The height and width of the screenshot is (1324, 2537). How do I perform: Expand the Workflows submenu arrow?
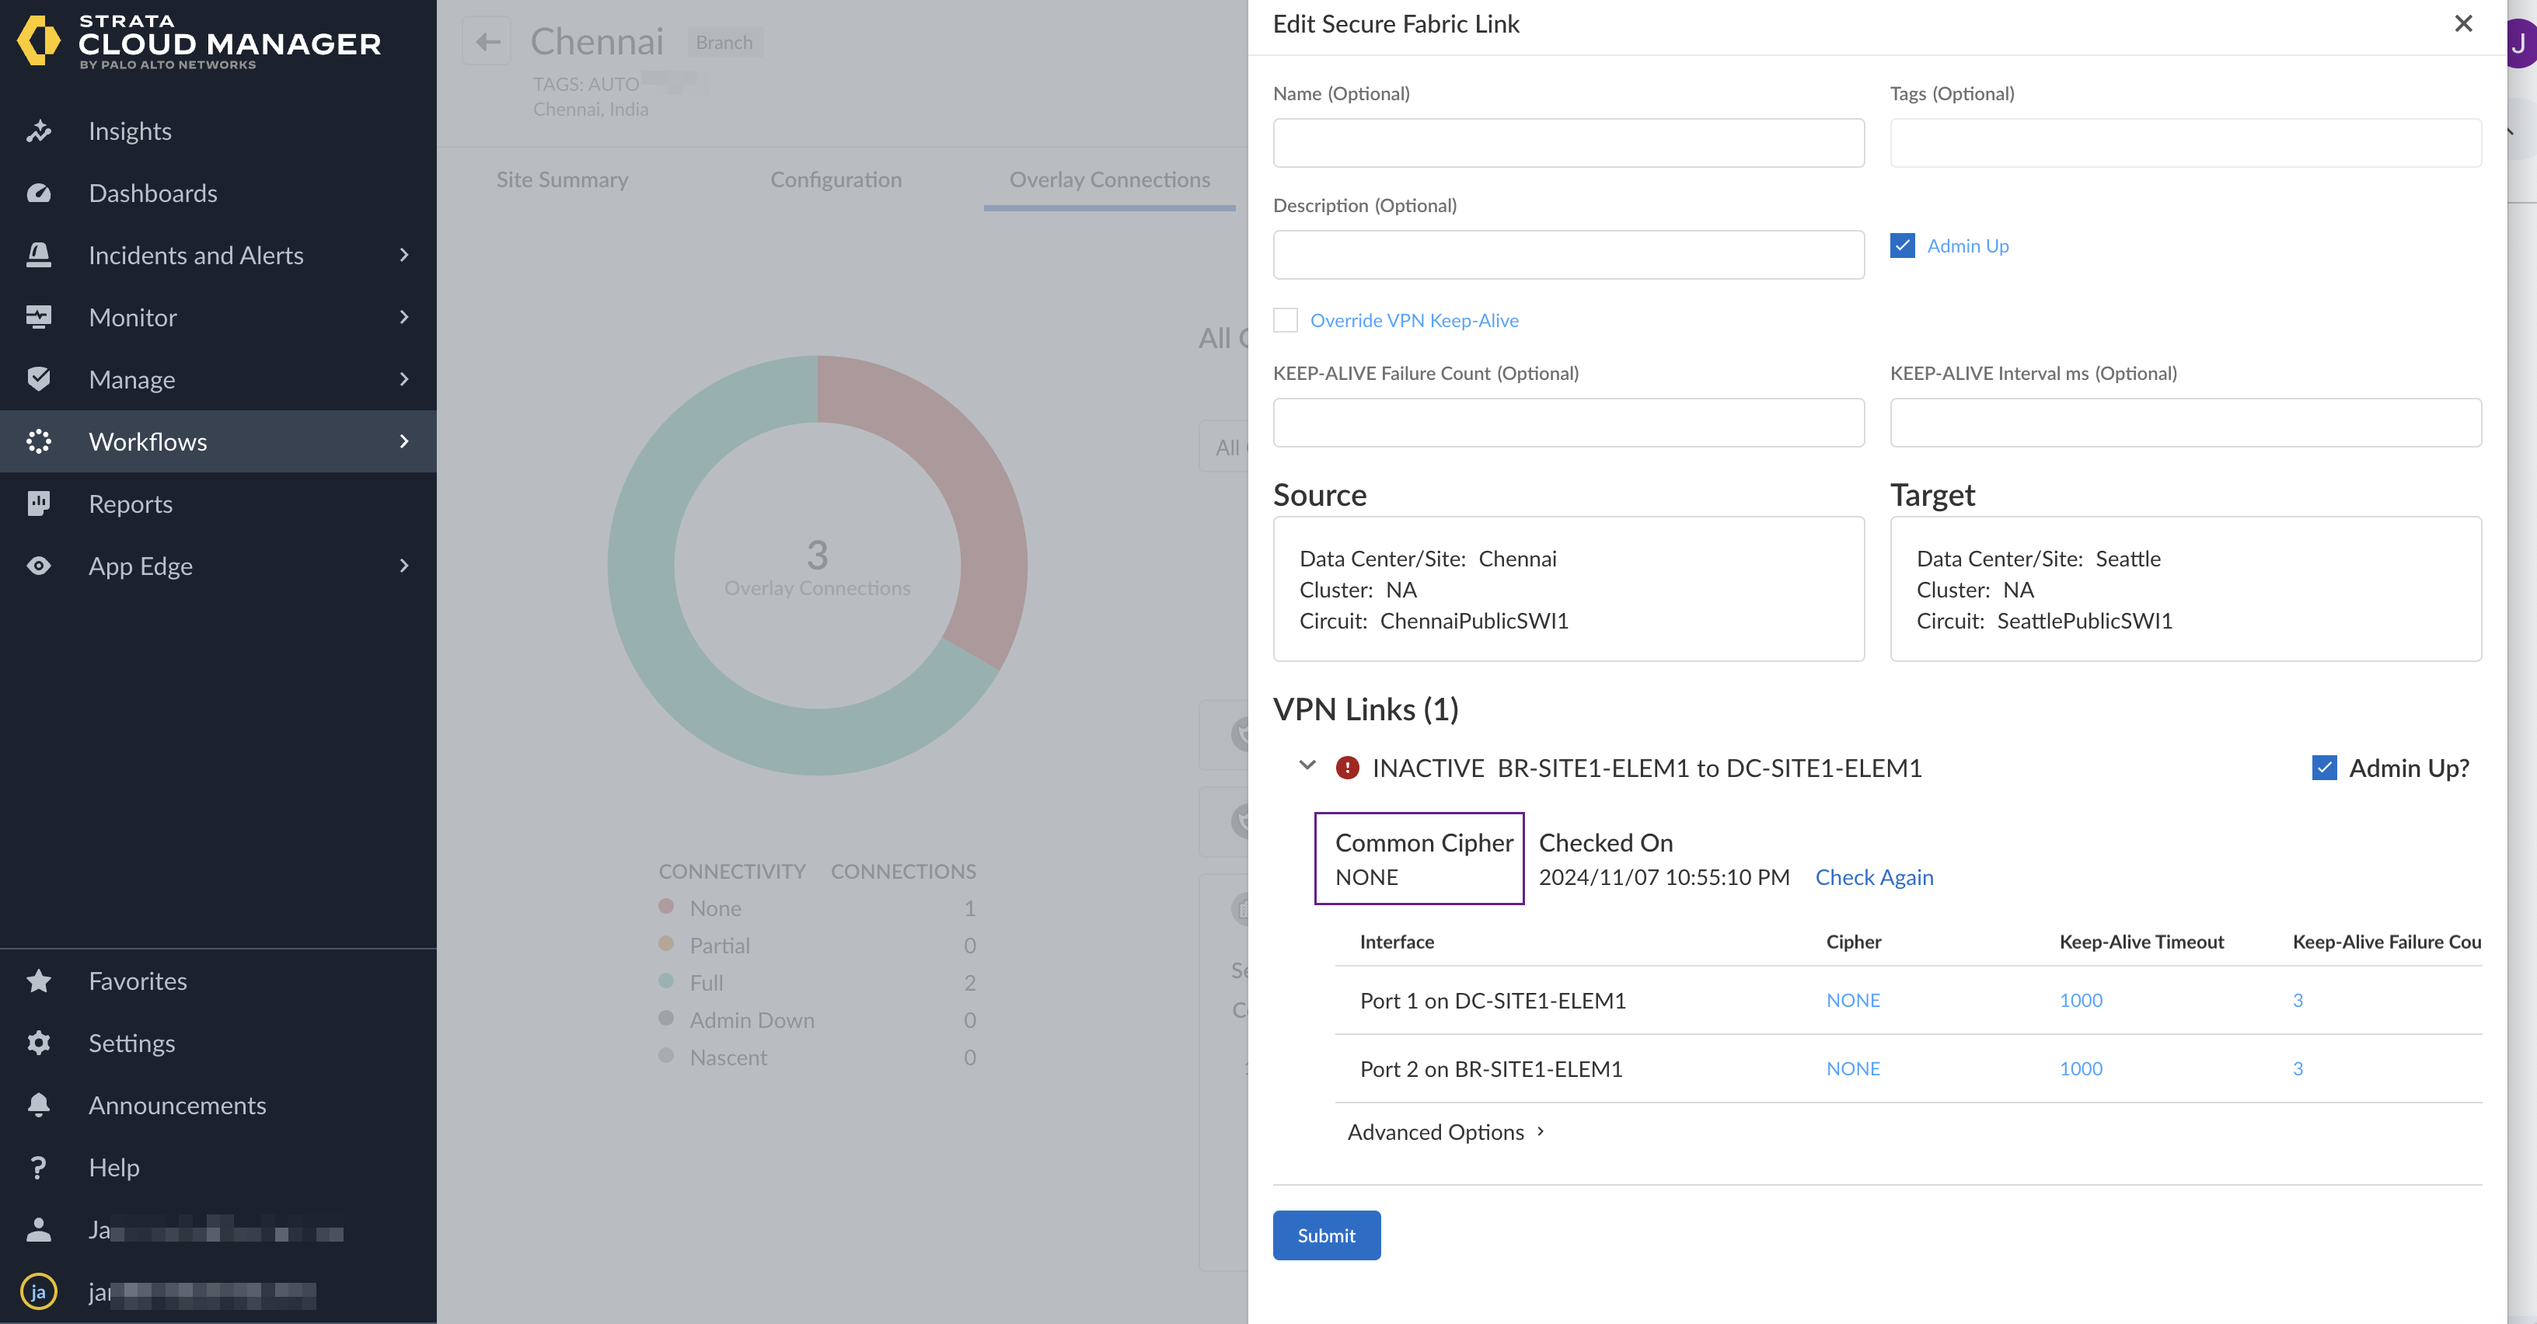tap(404, 441)
